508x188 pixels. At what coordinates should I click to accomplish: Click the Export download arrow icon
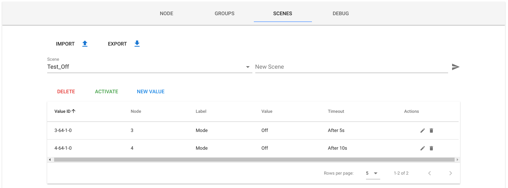[x=137, y=44]
